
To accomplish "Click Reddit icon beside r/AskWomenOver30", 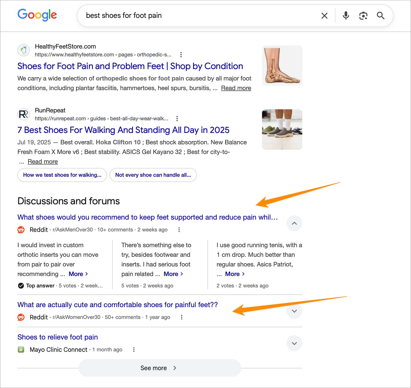I will [21, 317].
